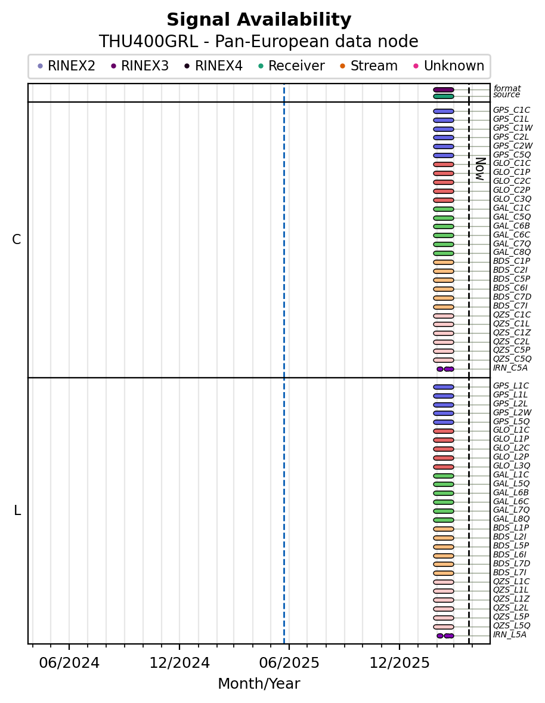
Task: Click the vertical Now marker label
Action: [479, 168]
